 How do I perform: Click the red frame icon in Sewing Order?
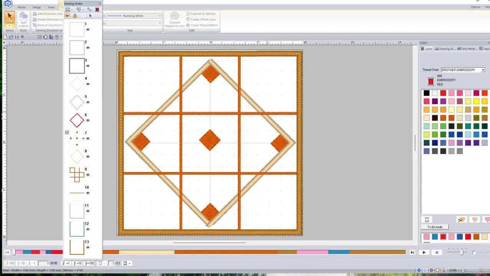97,10
